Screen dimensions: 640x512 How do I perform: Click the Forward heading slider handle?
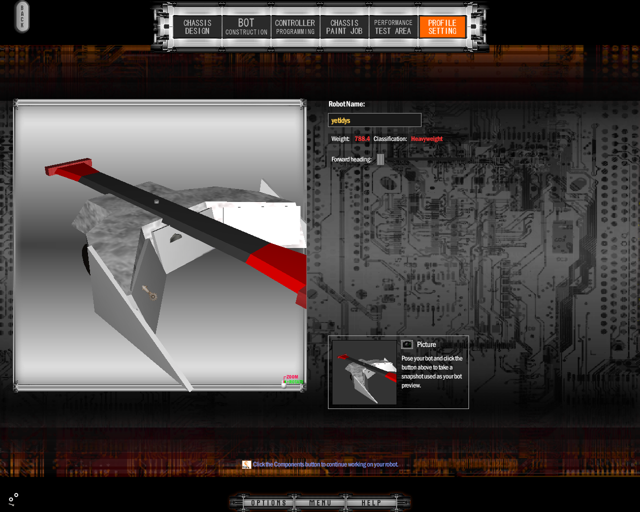click(x=380, y=159)
